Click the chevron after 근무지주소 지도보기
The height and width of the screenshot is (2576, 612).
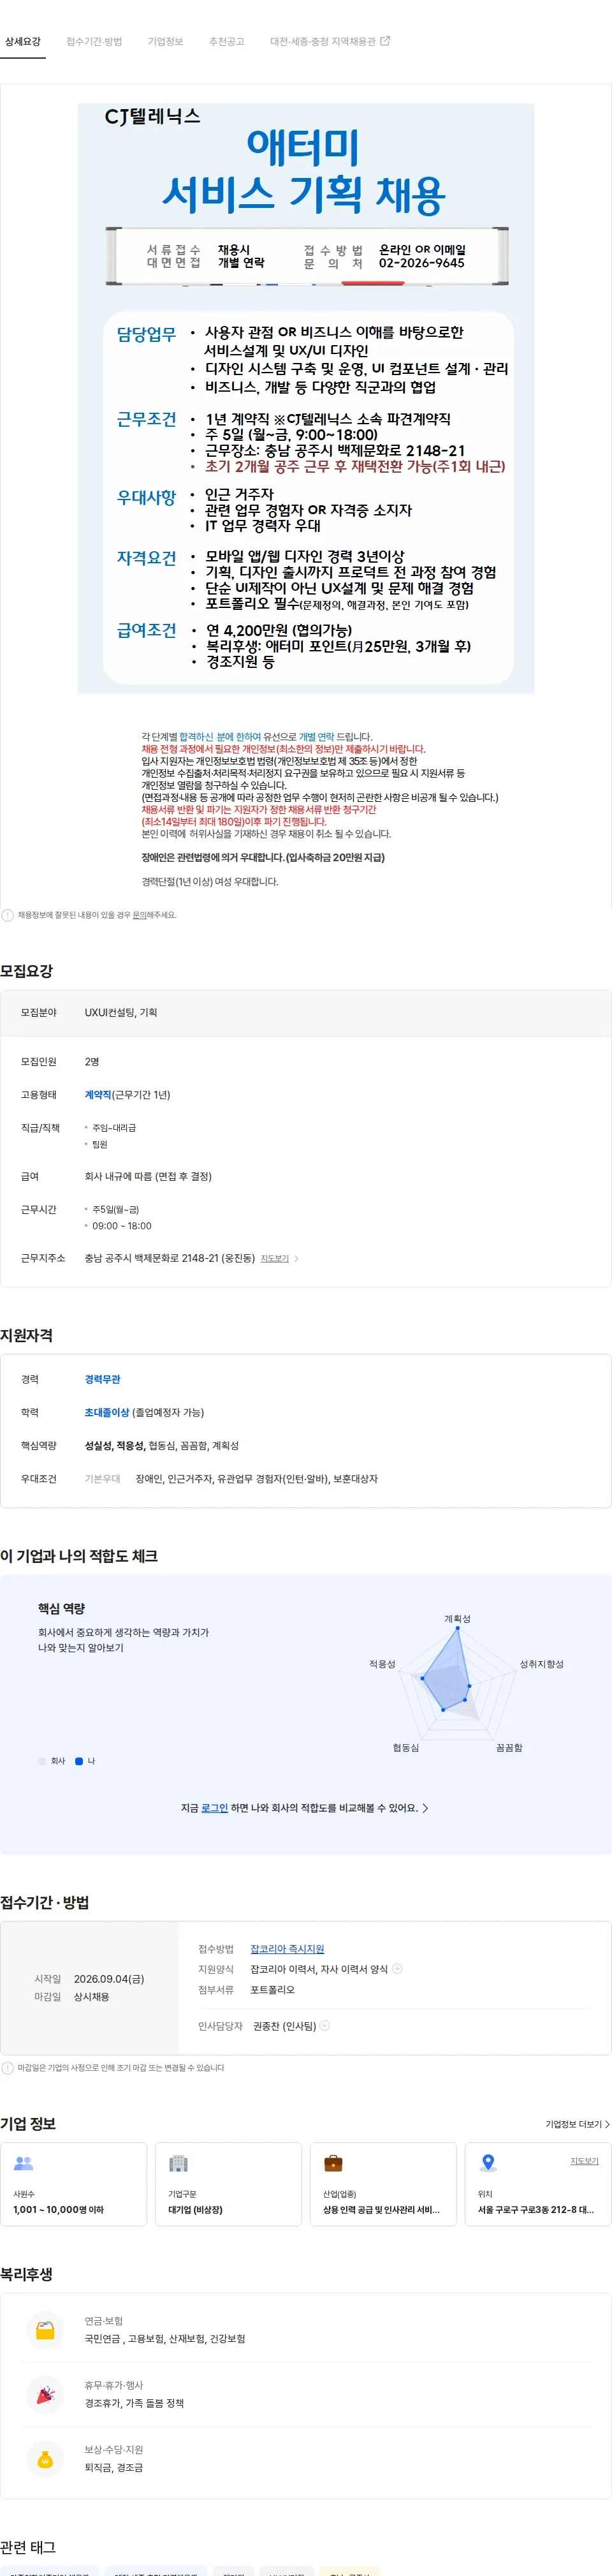(x=296, y=1258)
